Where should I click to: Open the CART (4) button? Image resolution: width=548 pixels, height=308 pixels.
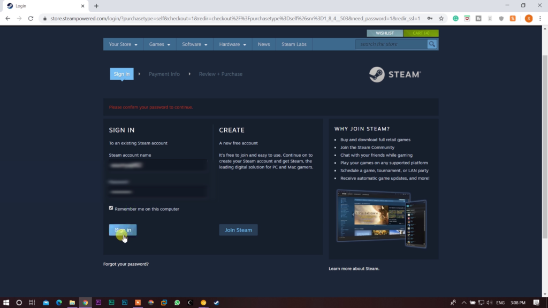tap(421, 33)
